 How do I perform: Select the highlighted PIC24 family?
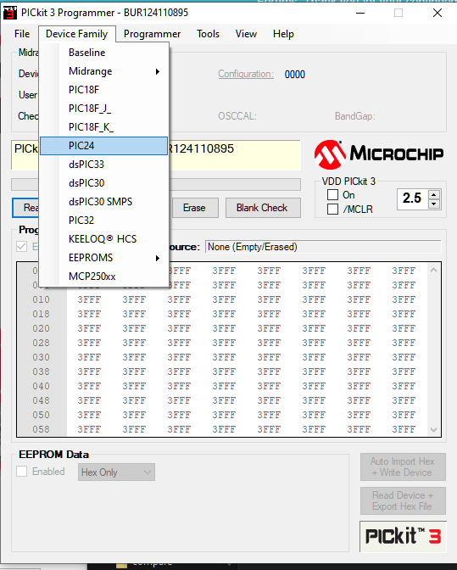(104, 146)
